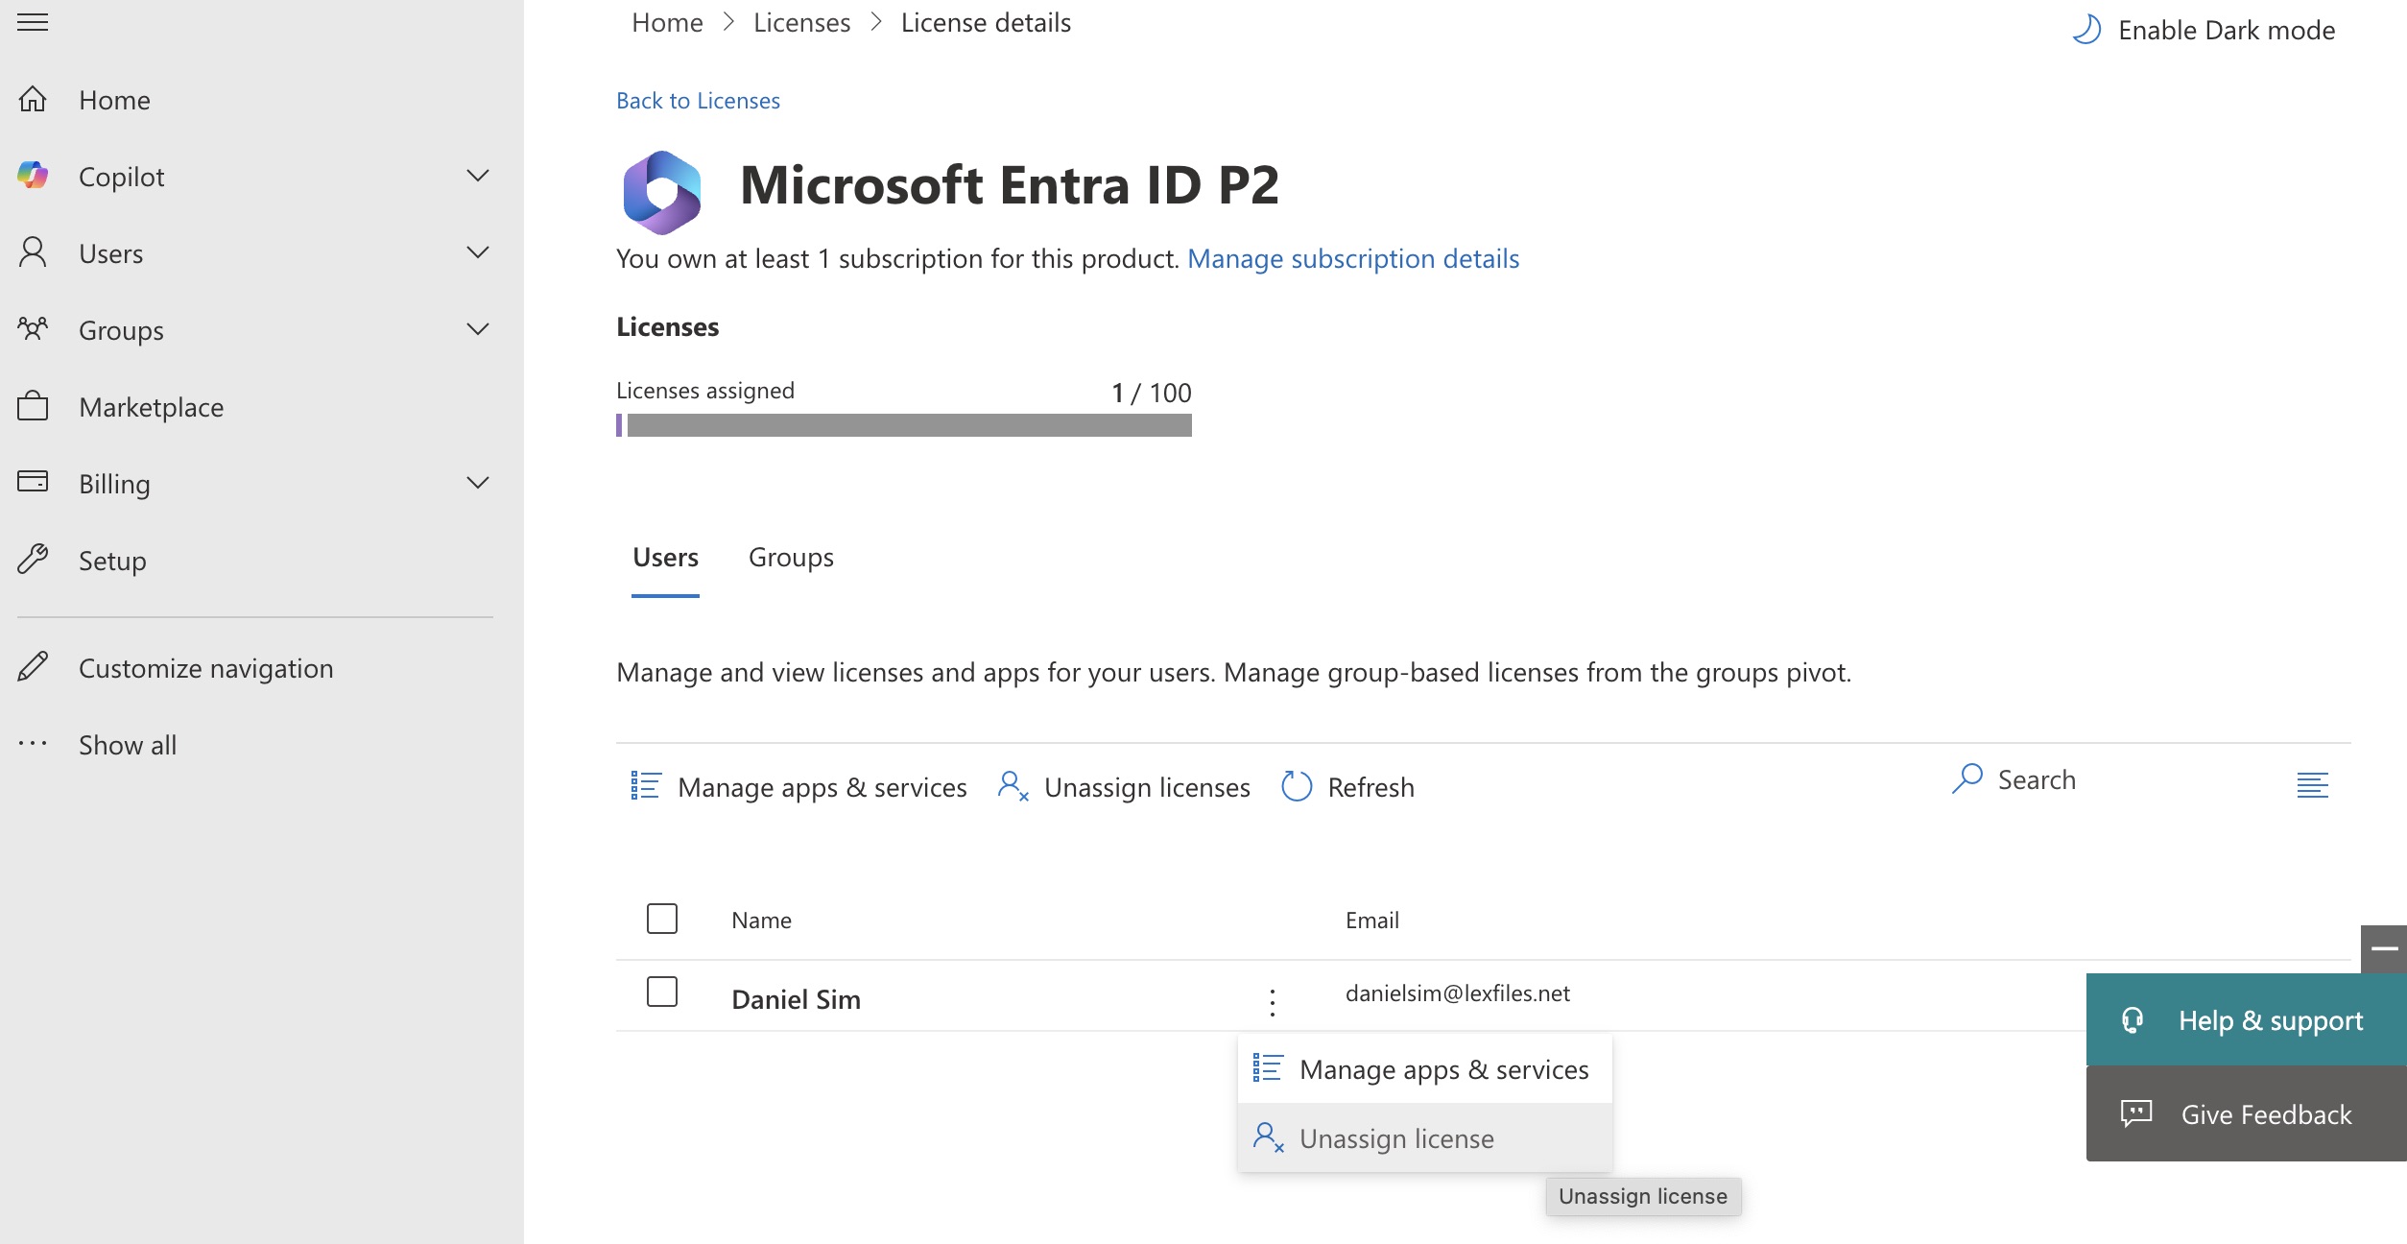Choose Manage apps & services in context menu
The image size is (2407, 1244).
pyautogui.click(x=1425, y=1068)
